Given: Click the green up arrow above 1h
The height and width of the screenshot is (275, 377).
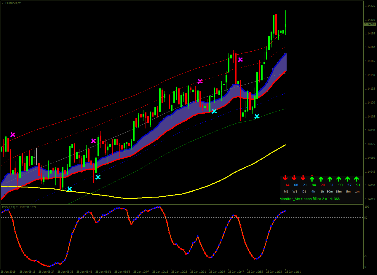Looking at the screenshot, I should [x=321, y=179].
